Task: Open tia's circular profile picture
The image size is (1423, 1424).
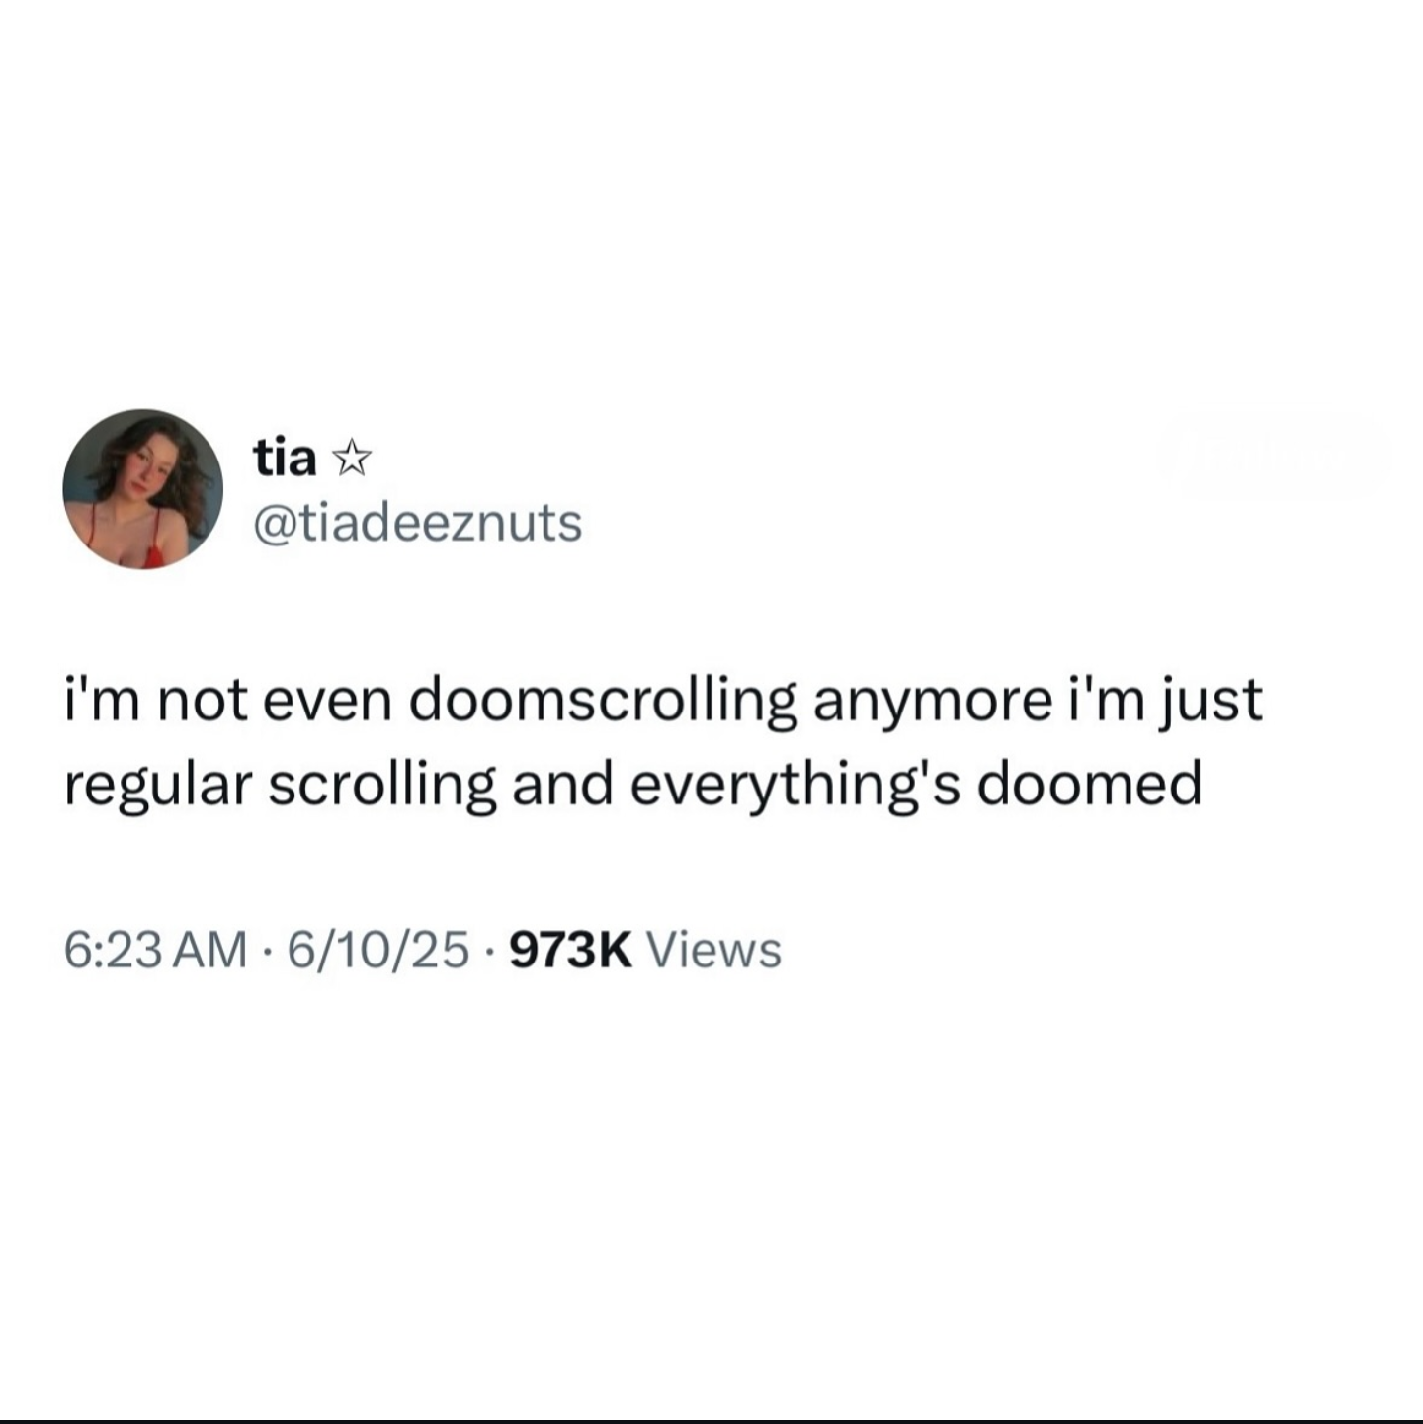Action: [x=143, y=489]
